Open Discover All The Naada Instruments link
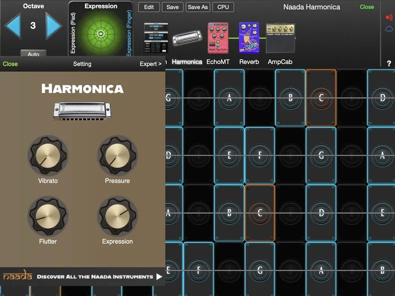Image resolution: width=395 pixels, height=296 pixels. click(95, 277)
